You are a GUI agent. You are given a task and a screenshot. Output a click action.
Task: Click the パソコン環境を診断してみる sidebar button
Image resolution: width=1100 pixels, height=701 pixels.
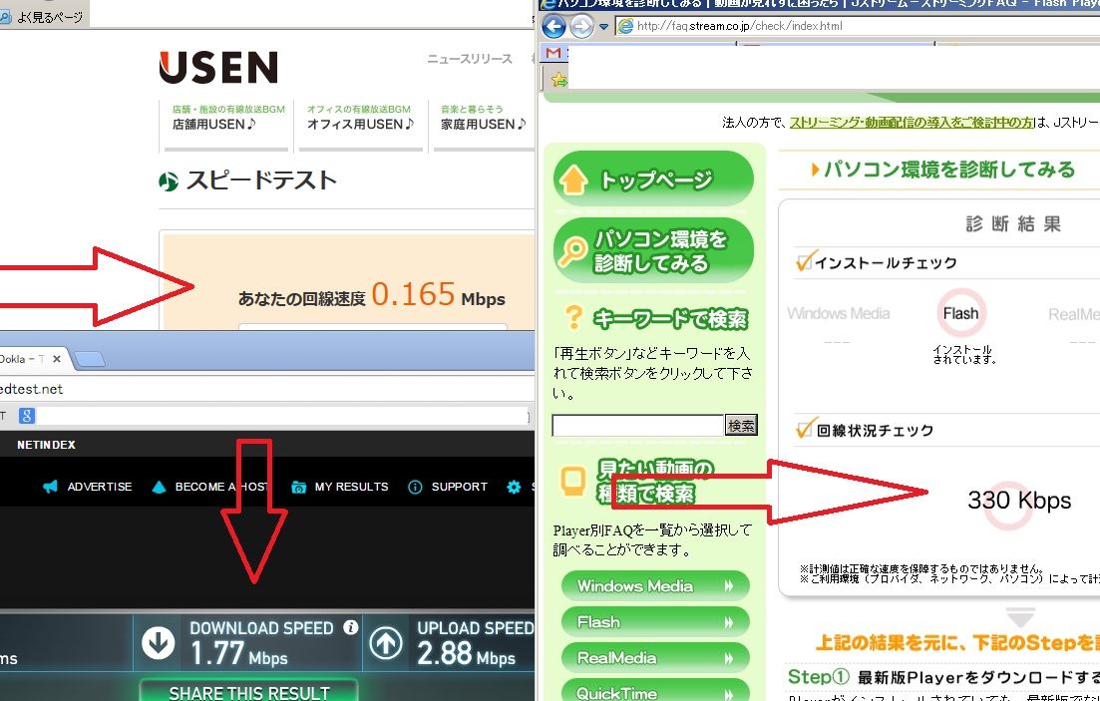[x=654, y=251]
